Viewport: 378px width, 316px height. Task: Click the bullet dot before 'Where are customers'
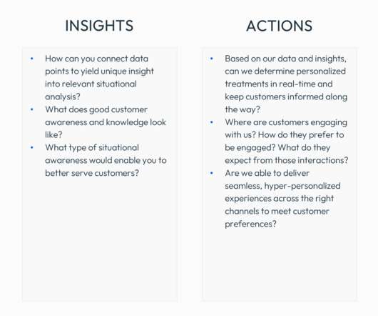[x=212, y=122]
